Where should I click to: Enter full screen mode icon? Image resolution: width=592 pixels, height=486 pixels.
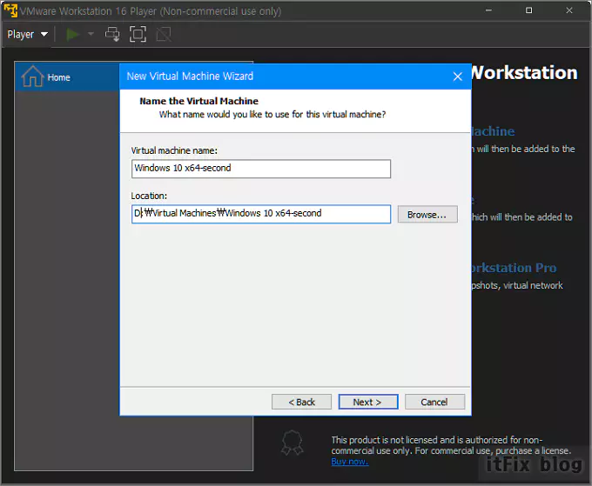pyautogui.click(x=138, y=34)
